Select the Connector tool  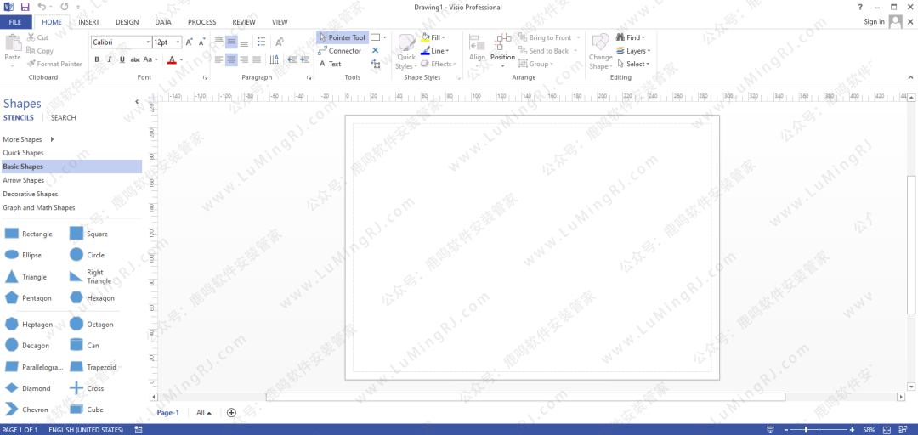pyautogui.click(x=340, y=51)
